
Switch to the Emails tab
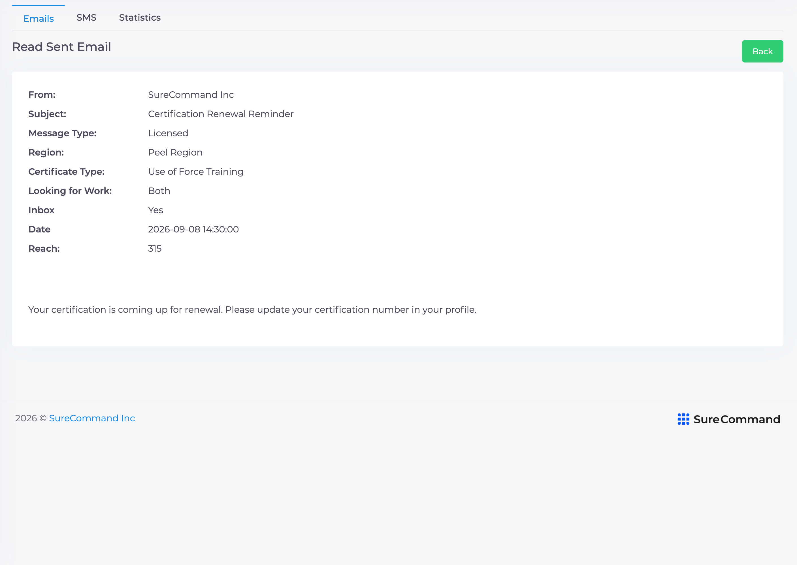pyautogui.click(x=38, y=18)
